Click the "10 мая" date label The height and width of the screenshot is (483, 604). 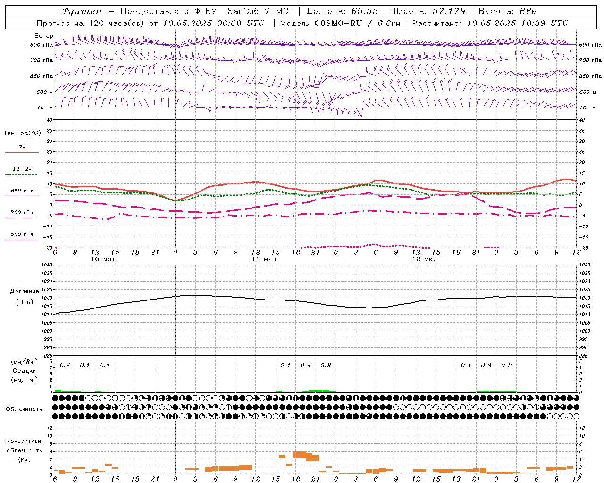click(103, 259)
